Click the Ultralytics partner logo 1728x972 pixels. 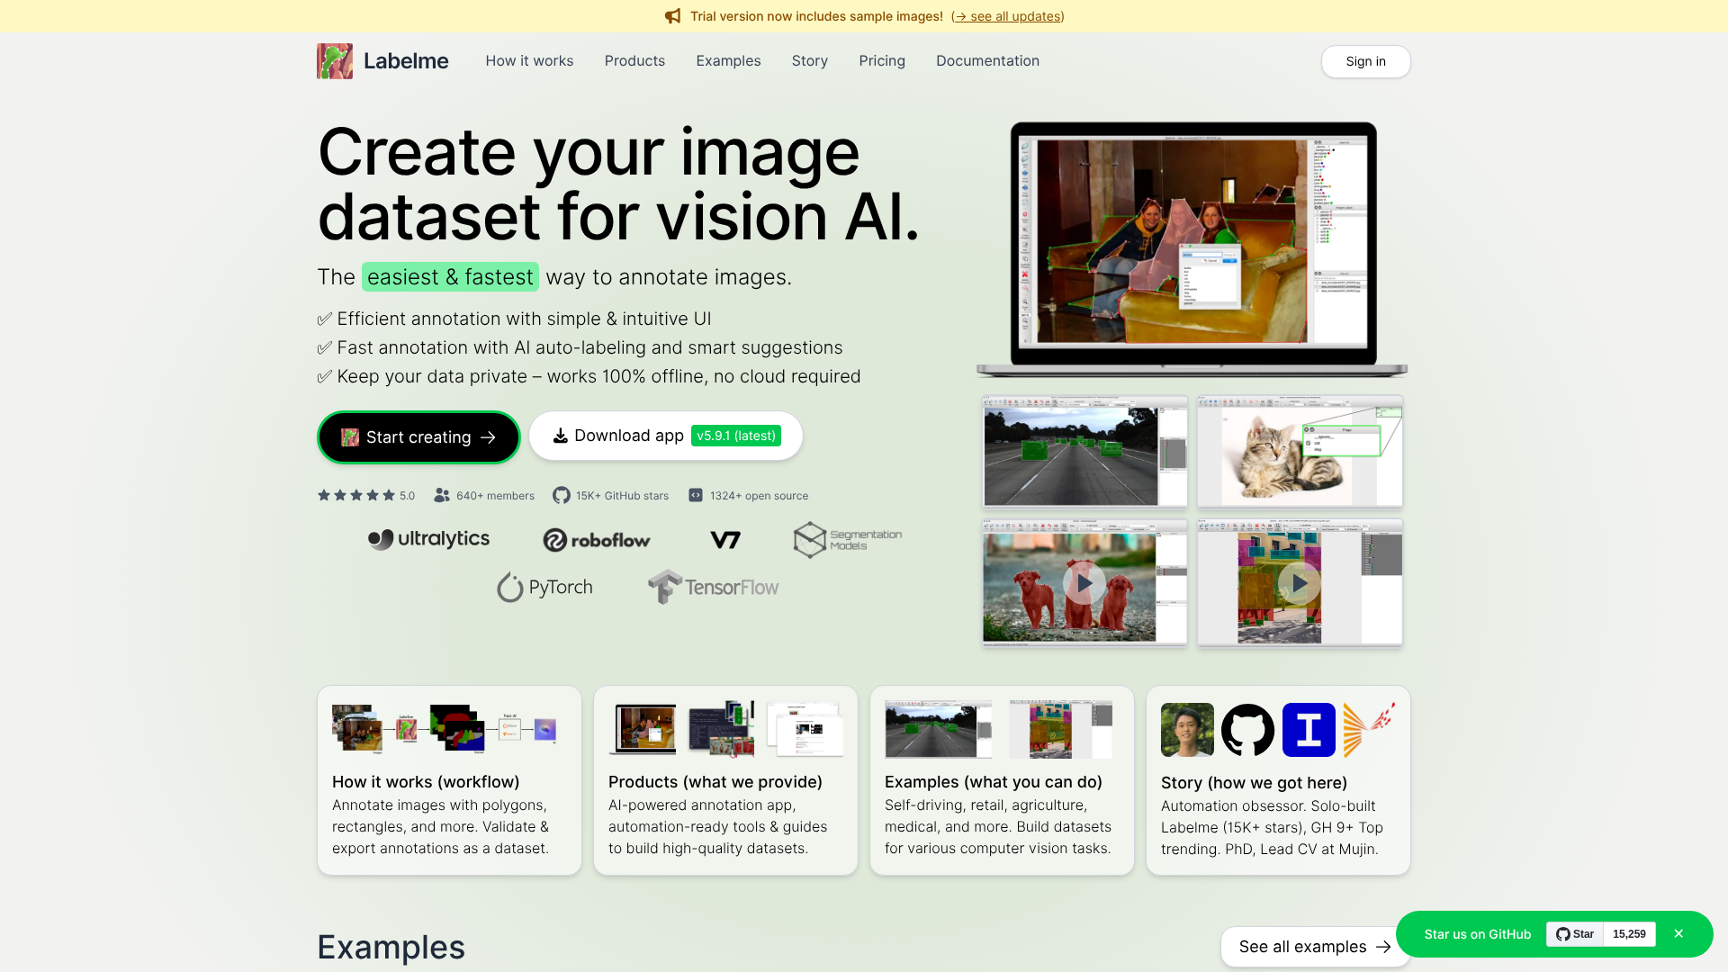coord(428,538)
